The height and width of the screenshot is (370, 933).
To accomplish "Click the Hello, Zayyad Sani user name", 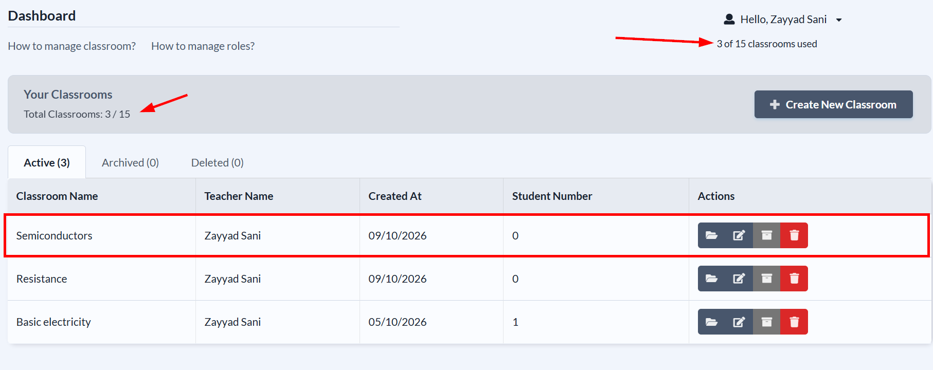I will point(783,20).
